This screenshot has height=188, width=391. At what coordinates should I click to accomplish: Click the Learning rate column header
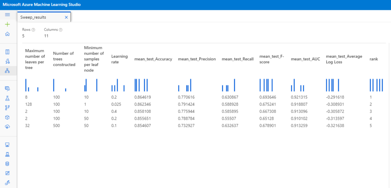(120, 59)
